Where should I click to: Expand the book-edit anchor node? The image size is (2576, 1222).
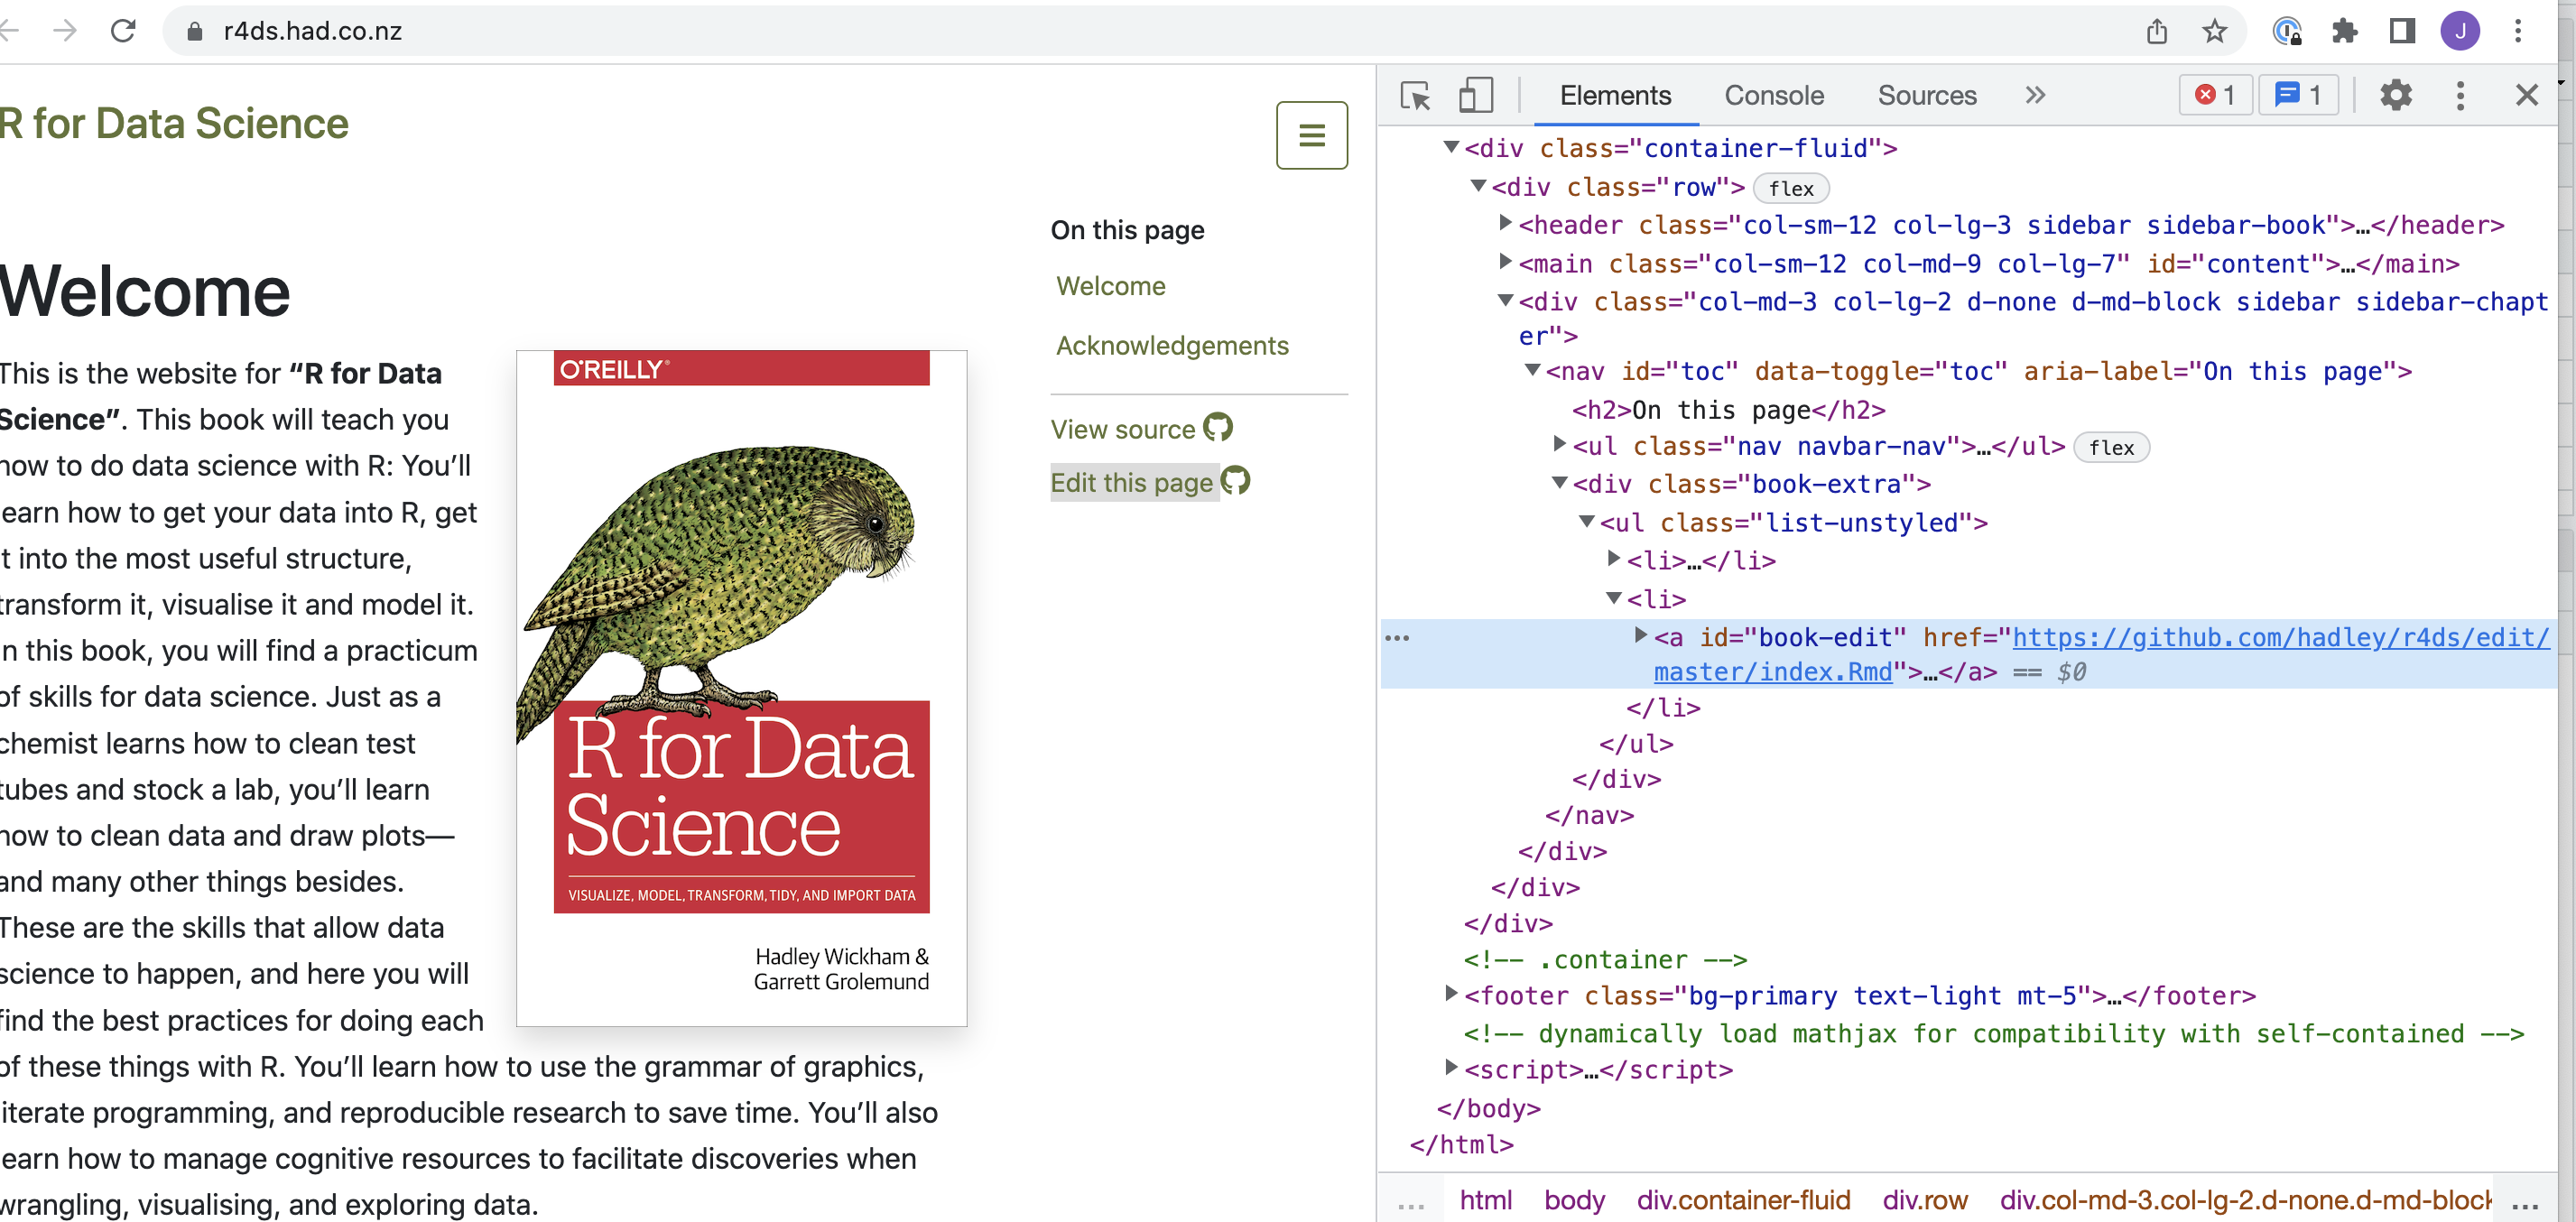[1640, 635]
